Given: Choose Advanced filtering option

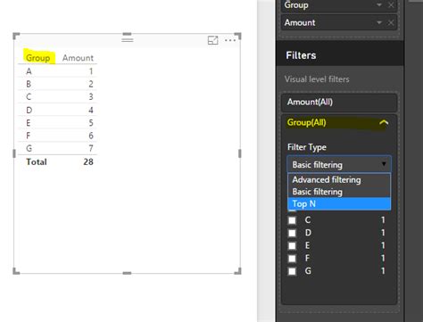Looking at the screenshot, I should click(339, 180).
